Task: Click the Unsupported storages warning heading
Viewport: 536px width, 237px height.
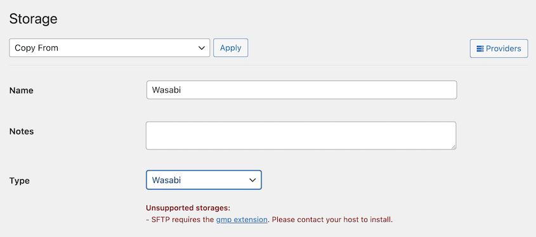Action: point(188,208)
